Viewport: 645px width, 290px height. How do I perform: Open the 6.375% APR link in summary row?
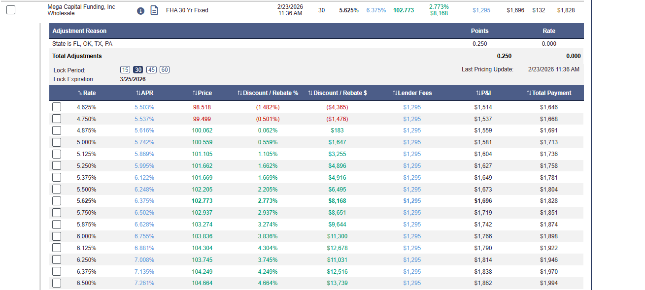[376, 10]
